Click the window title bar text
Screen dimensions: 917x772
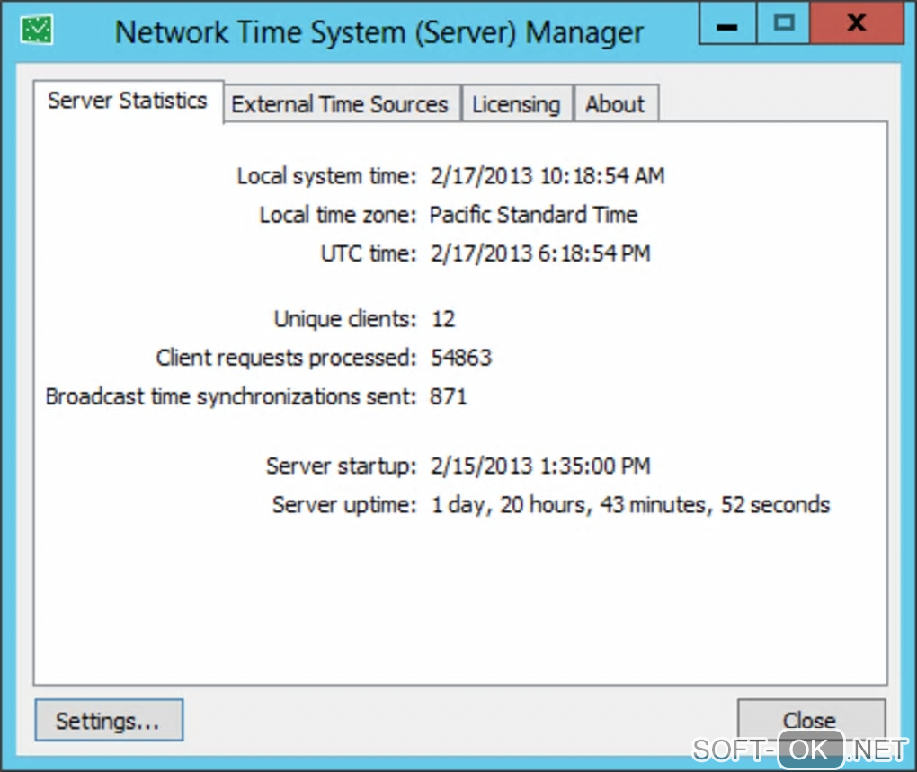(379, 32)
